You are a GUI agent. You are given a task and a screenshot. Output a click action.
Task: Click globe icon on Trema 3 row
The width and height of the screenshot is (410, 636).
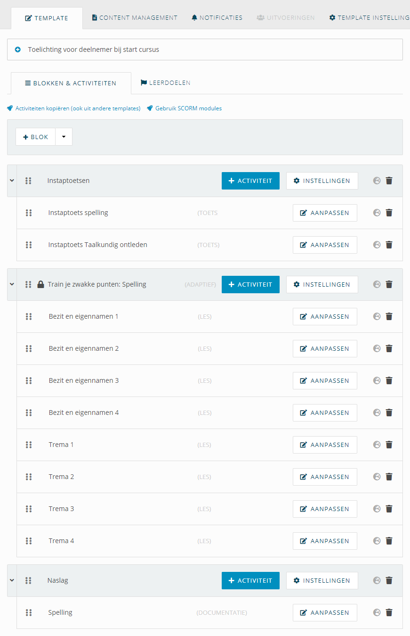[x=377, y=509]
